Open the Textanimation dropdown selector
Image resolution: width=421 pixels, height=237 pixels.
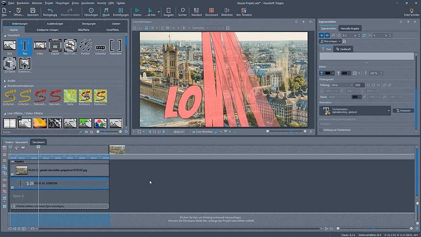click(356, 111)
